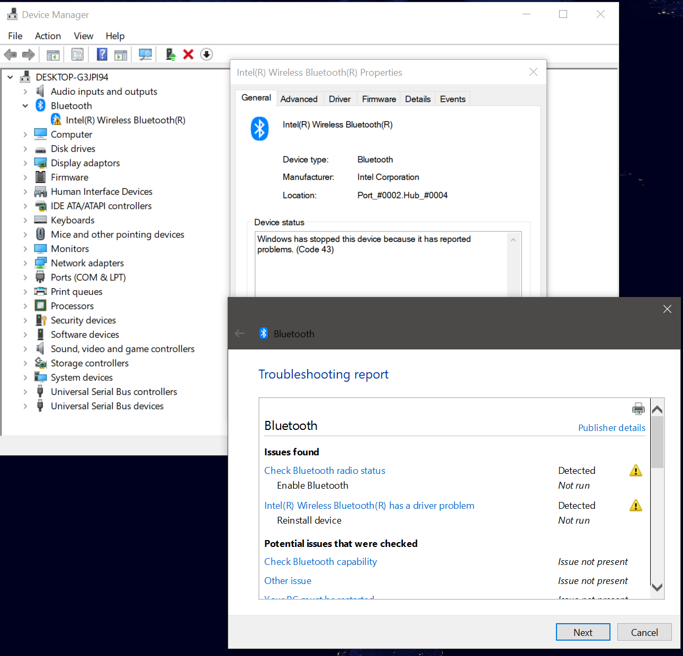Click the Show/Hide Console Tree toolbar icon
Image resolution: width=683 pixels, height=656 pixels.
coord(53,55)
